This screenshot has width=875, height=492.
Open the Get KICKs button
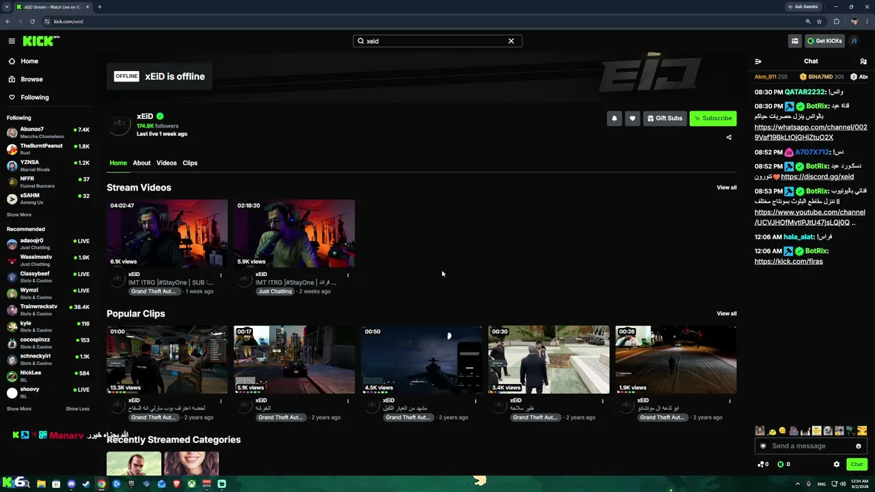[824, 41]
